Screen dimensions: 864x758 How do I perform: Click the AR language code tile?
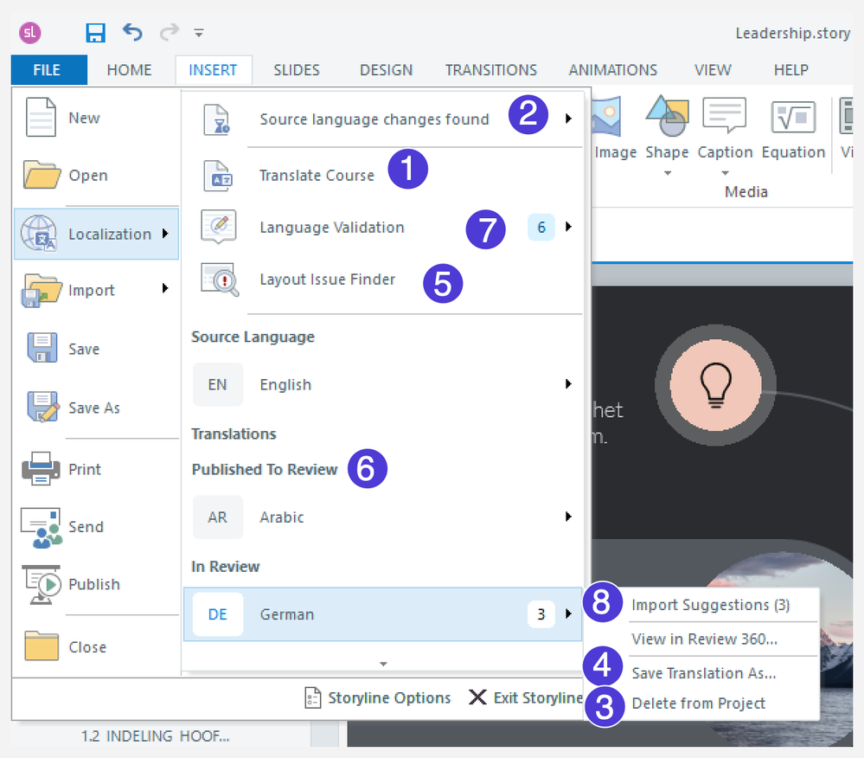click(x=218, y=517)
